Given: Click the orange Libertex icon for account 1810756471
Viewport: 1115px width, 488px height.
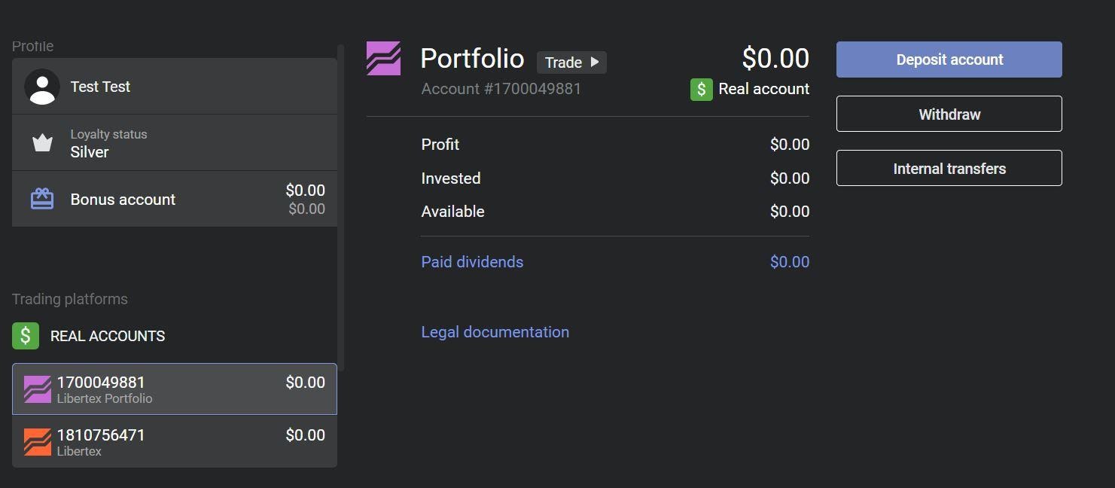Looking at the screenshot, I should tap(37, 441).
